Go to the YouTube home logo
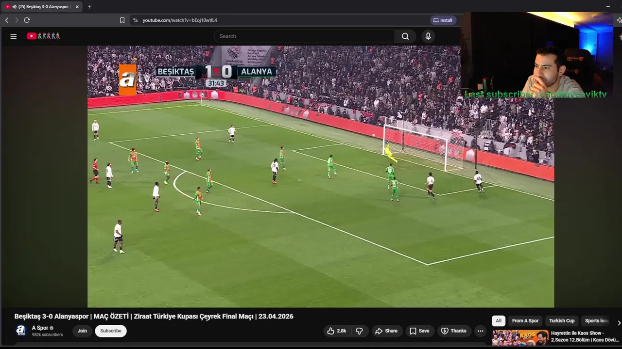Viewport: 622px width, 349px height. point(43,36)
